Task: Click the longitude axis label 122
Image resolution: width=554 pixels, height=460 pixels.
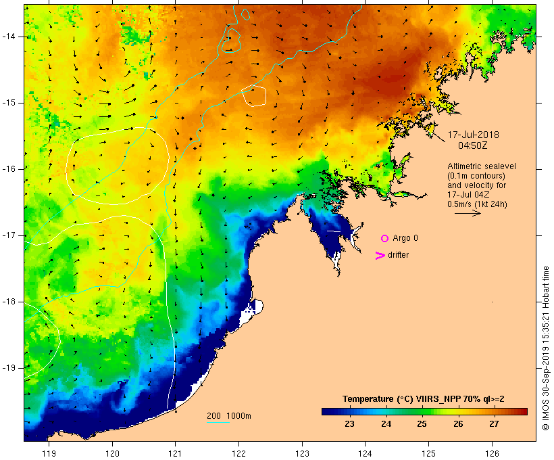Action: coord(239,453)
